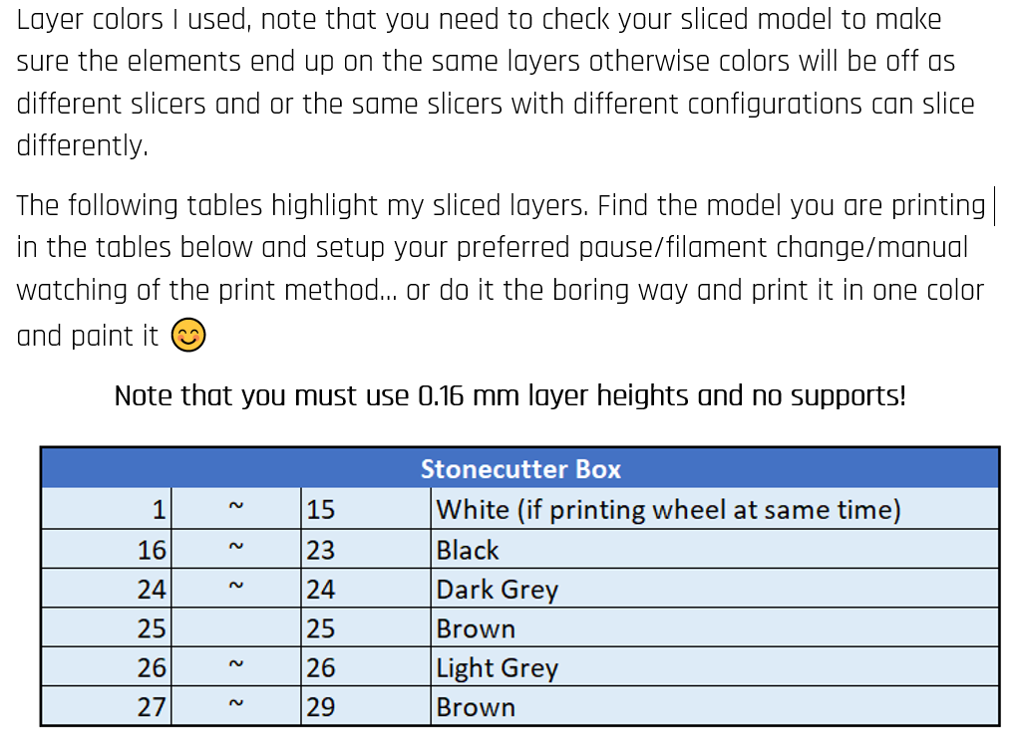Click the smiling face emoji
Screen dimensions: 1019x746
tap(188, 335)
